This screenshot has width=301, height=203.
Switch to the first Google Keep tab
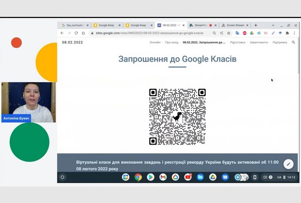[x=106, y=25]
